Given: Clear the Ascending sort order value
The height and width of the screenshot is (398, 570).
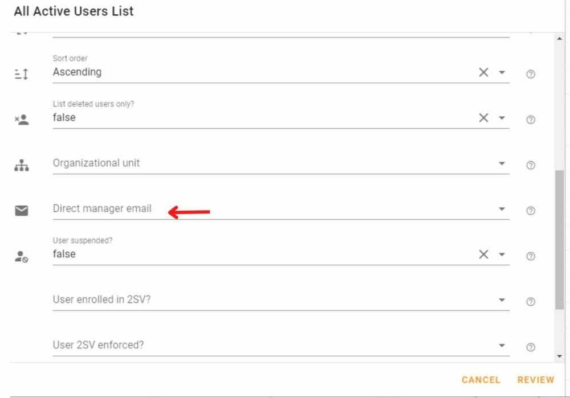Looking at the screenshot, I should (x=483, y=72).
